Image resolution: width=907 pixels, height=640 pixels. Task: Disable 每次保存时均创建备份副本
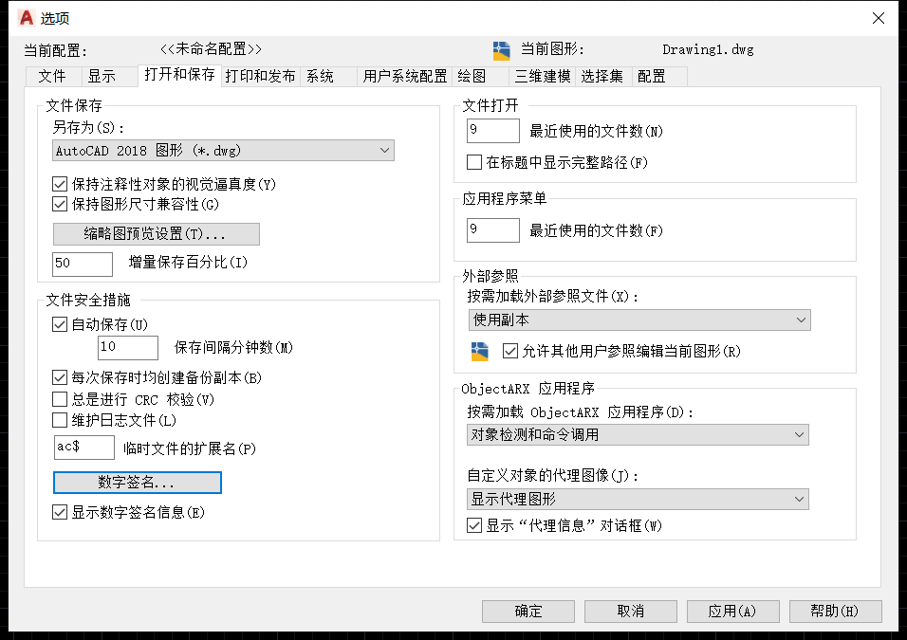pos(59,377)
